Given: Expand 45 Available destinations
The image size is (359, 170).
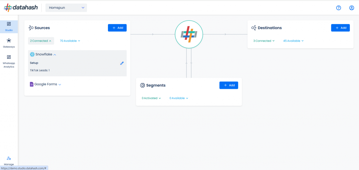Looking at the screenshot, I should [x=293, y=41].
